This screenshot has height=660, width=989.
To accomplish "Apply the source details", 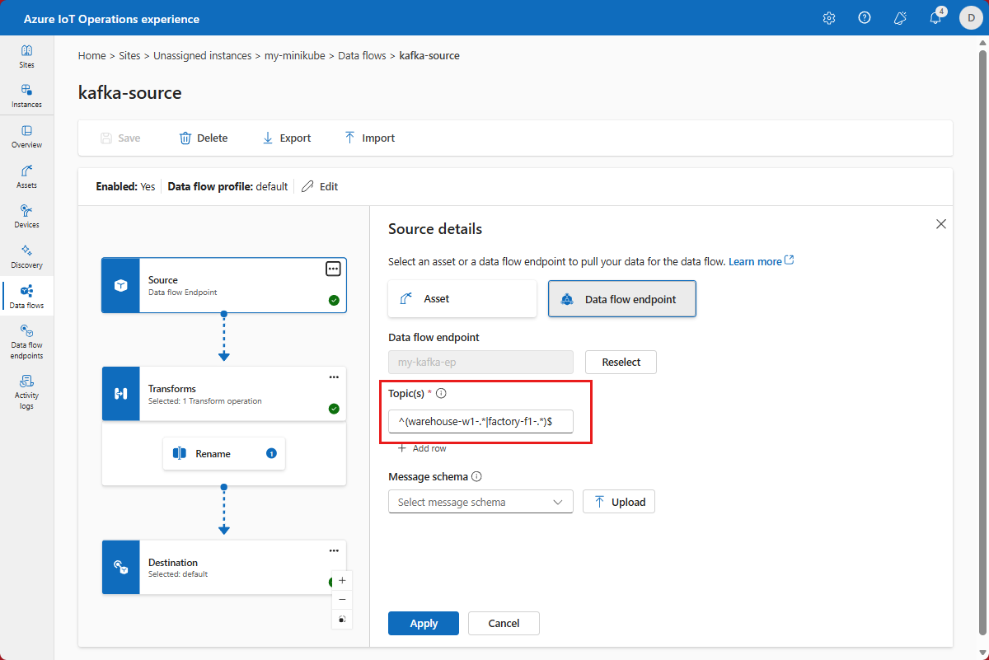I will coord(424,623).
